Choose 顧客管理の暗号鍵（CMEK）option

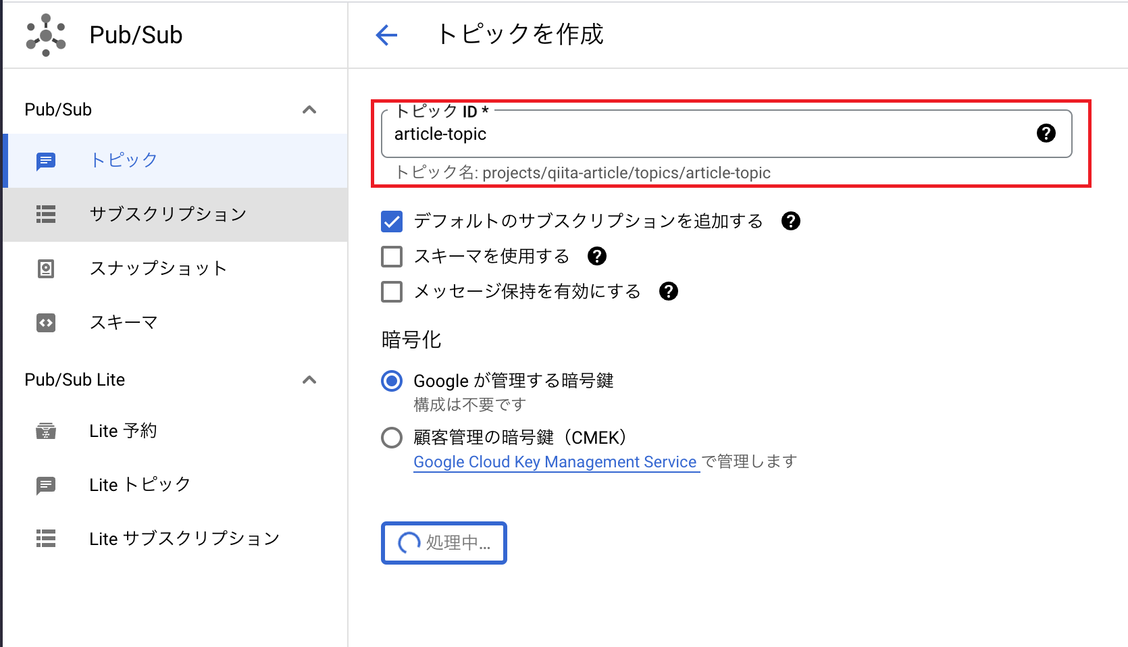point(392,438)
